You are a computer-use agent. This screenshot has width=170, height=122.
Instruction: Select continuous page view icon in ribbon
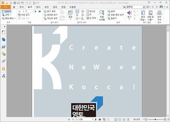pyautogui.click(x=77, y=15)
